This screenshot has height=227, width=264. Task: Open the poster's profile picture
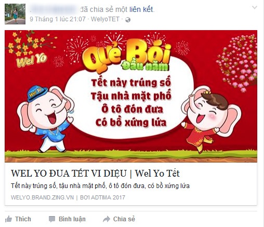pyautogui.click(x=15, y=14)
